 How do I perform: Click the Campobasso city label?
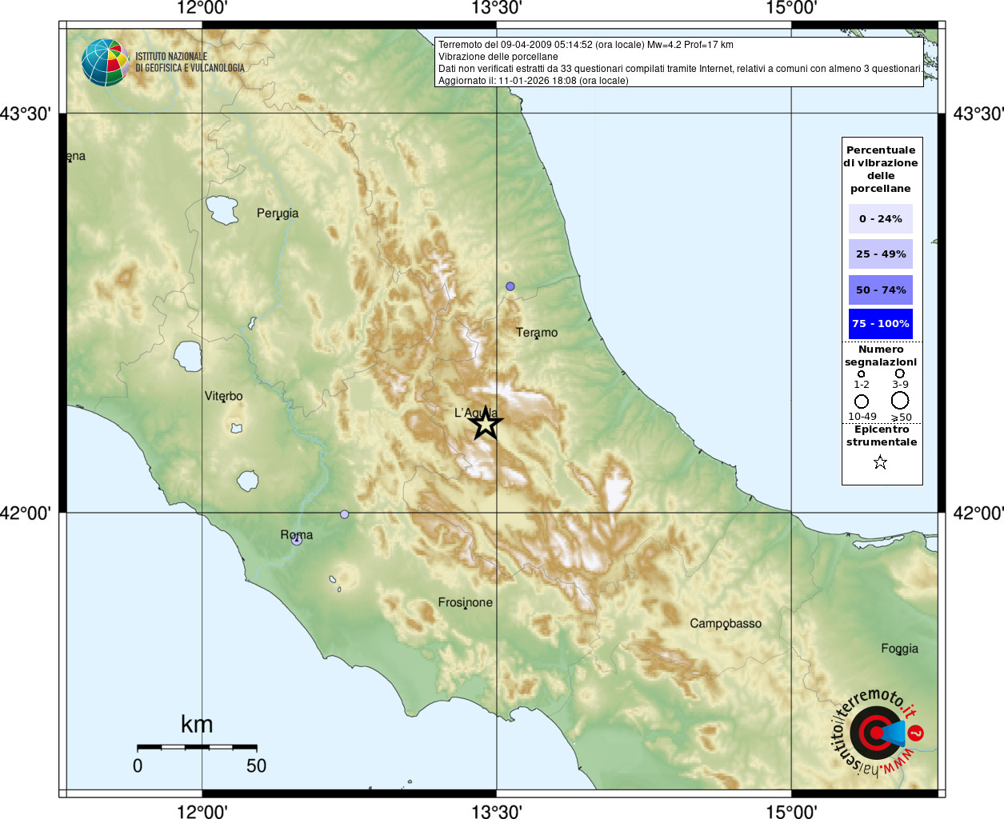pyautogui.click(x=726, y=624)
